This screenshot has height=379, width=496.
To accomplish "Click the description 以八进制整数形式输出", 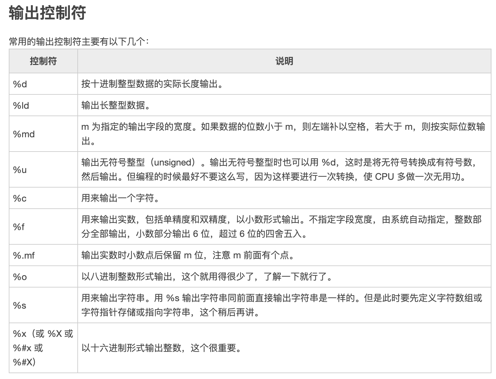I will [284, 277].
